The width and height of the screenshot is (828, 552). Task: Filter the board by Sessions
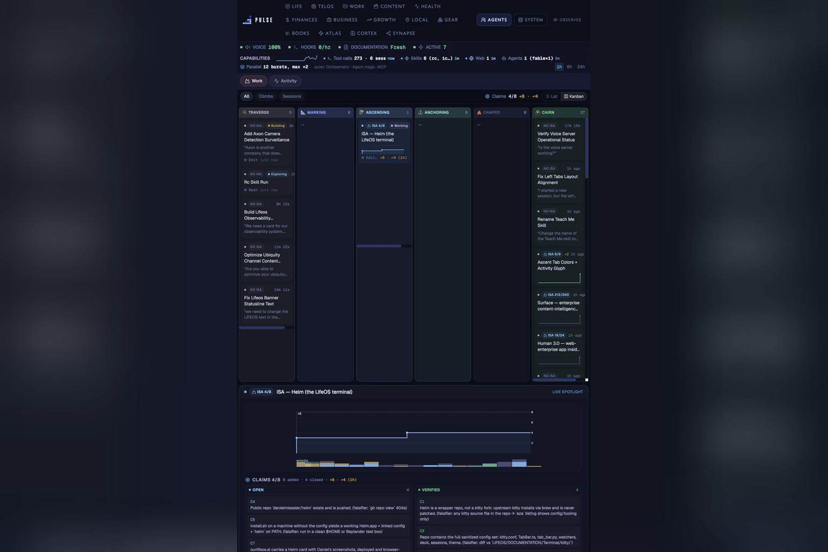point(292,96)
